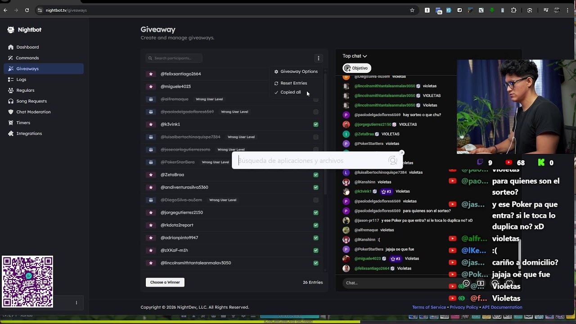This screenshot has height=324, width=576.
Task: Uncheck the checkbox for @adrianpinto9947
Action: pos(316,238)
